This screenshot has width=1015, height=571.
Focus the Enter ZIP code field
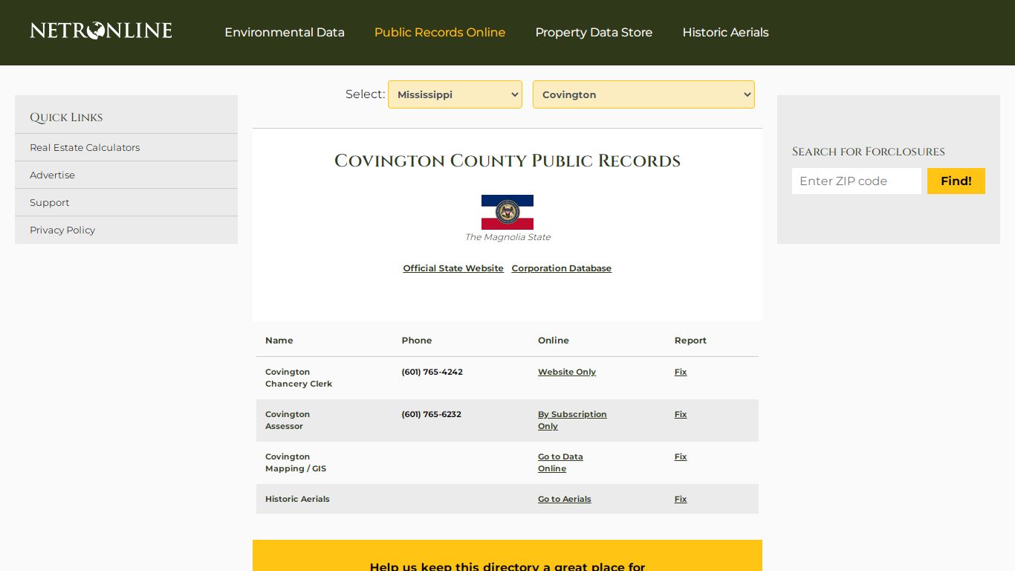pos(857,181)
